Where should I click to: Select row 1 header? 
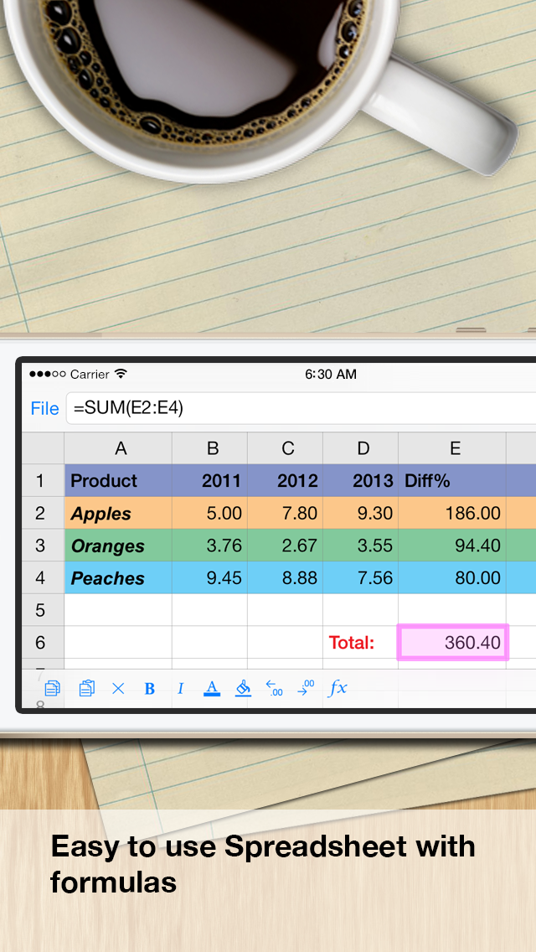(43, 481)
